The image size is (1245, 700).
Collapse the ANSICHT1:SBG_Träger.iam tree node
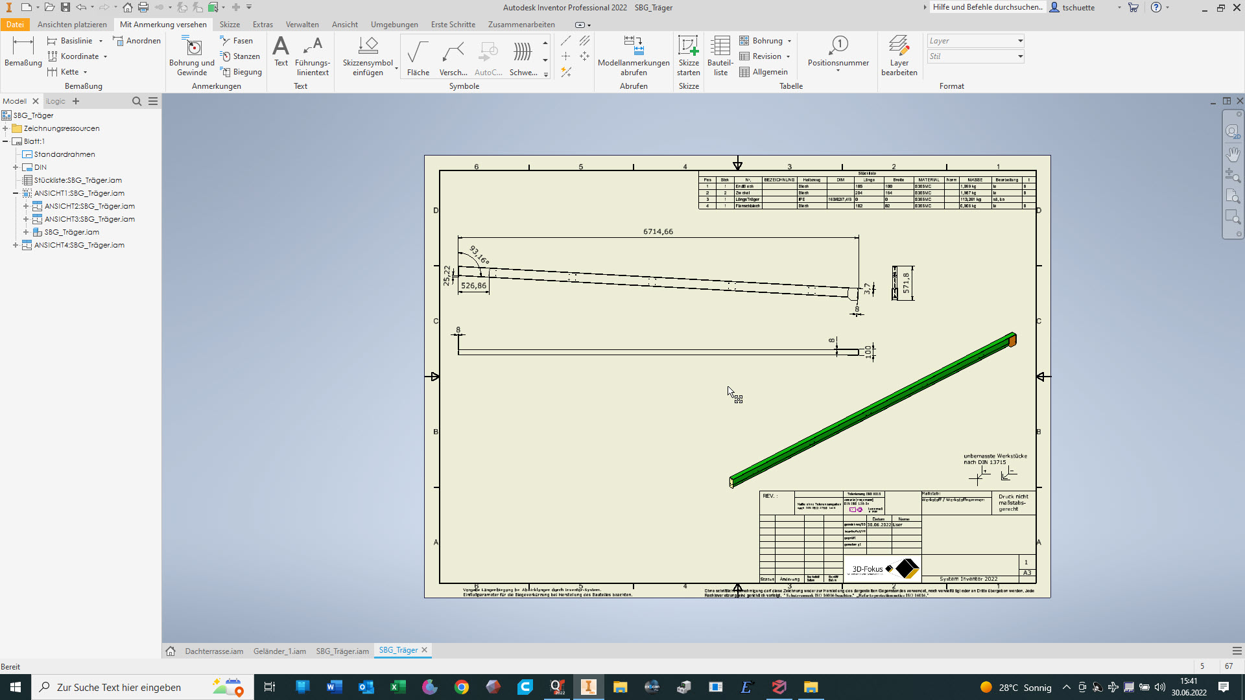(16, 193)
